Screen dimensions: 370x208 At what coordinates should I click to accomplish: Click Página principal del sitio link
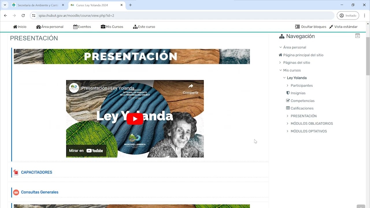(303, 55)
